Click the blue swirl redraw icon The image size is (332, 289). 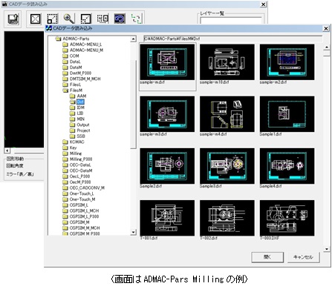click(120, 19)
